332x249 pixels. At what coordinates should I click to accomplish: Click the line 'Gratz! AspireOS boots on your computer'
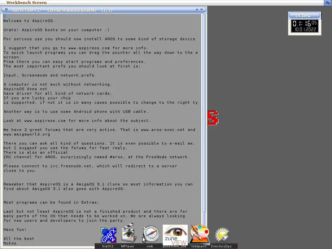click(56, 30)
